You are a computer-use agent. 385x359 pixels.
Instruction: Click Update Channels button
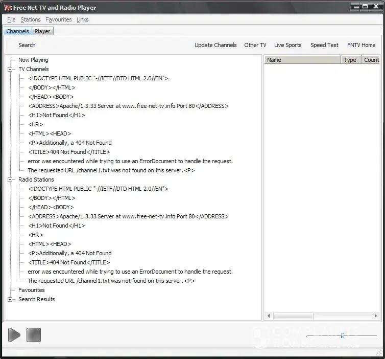tap(215, 45)
